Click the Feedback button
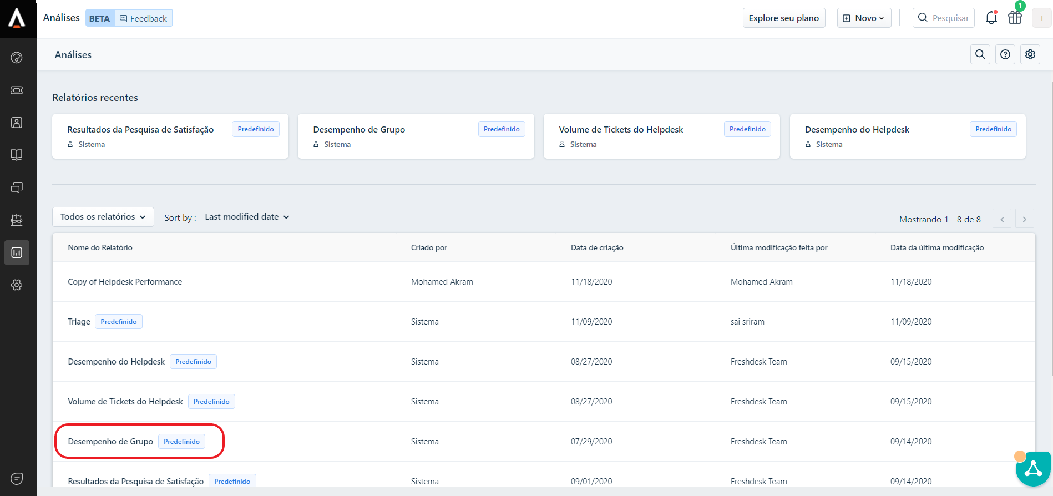This screenshot has height=496, width=1053. (x=144, y=18)
